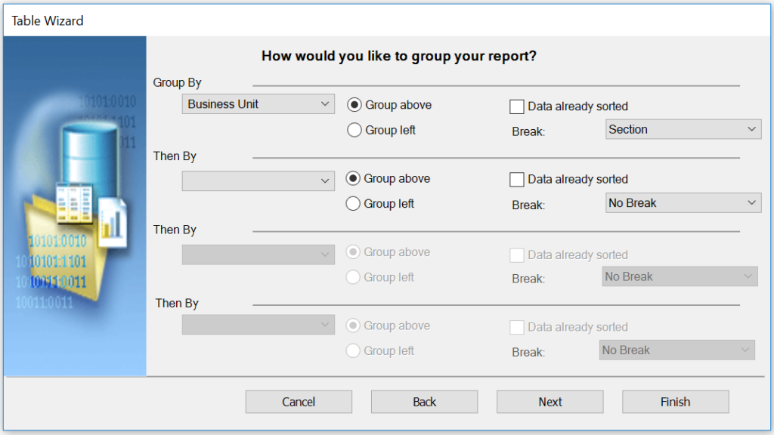This screenshot has height=435, width=774.
Task: Click the wizard heading about grouping your report
Action: (x=399, y=56)
